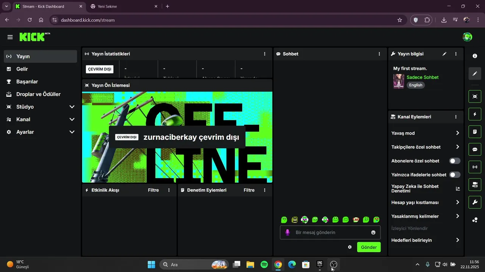
Task: Open the Windows Start menu
Action: pyautogui.click(x=151, y=264)
